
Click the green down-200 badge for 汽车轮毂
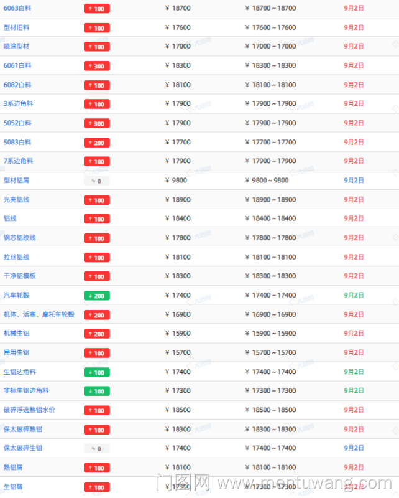tap(96, 296)
